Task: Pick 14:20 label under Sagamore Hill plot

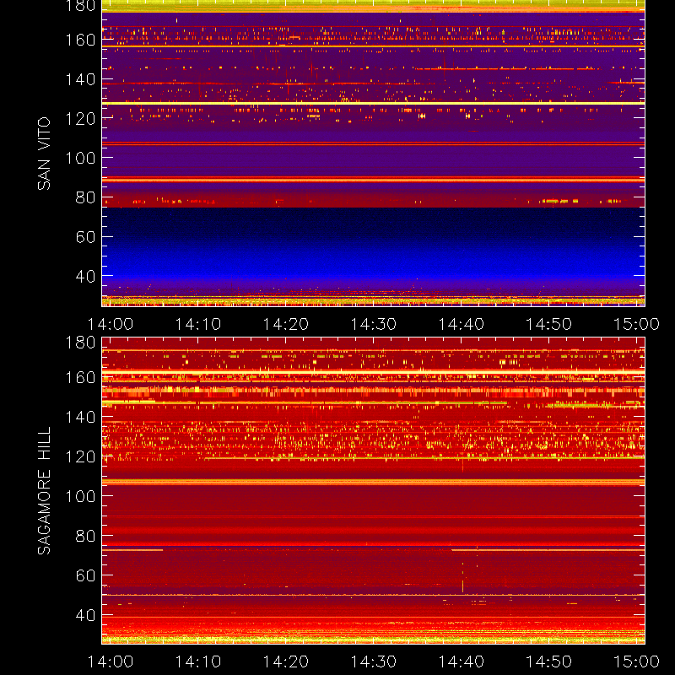Action: (286, 661)
